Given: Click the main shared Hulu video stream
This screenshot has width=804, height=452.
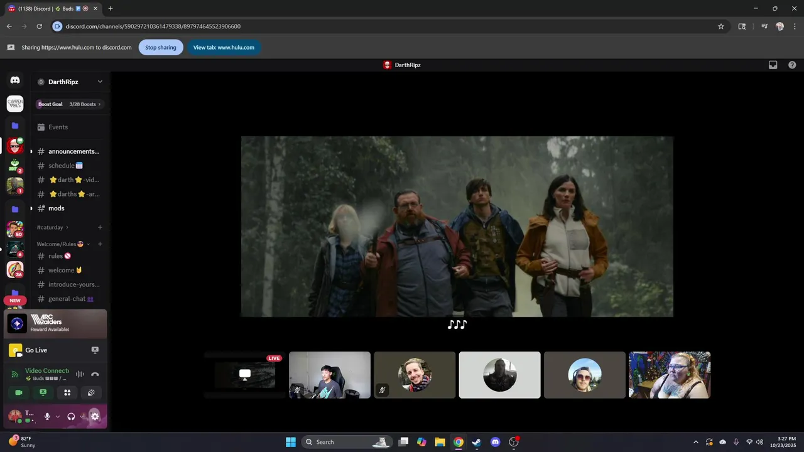Looking at the screenshot, I should (457, 227).
